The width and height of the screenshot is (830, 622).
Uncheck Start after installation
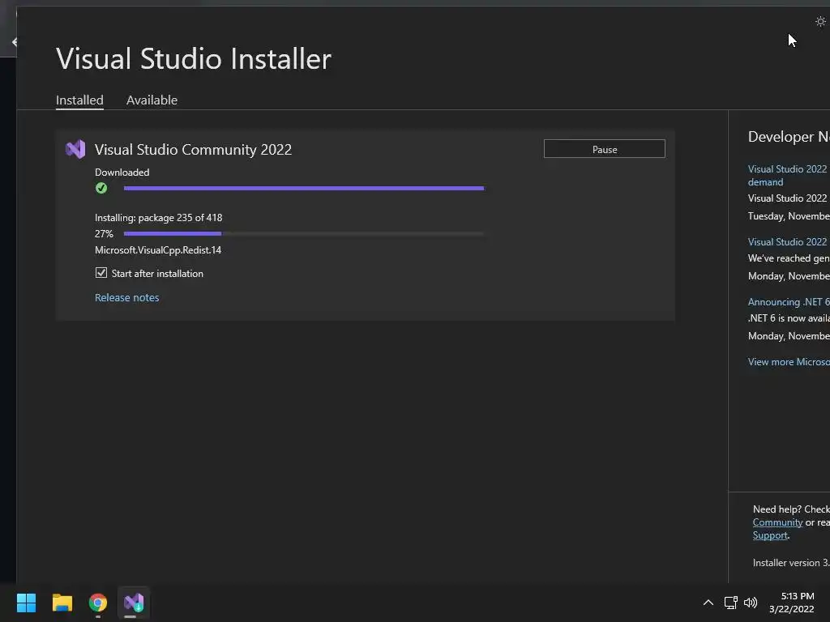[101, 273]
